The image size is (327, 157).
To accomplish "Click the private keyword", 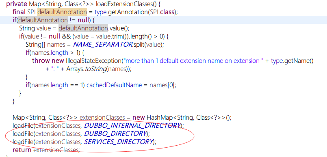I will (x=17, y=4).
